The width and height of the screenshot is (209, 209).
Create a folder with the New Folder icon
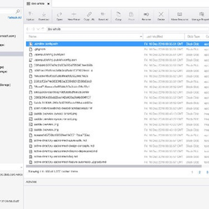click(74, 14)
